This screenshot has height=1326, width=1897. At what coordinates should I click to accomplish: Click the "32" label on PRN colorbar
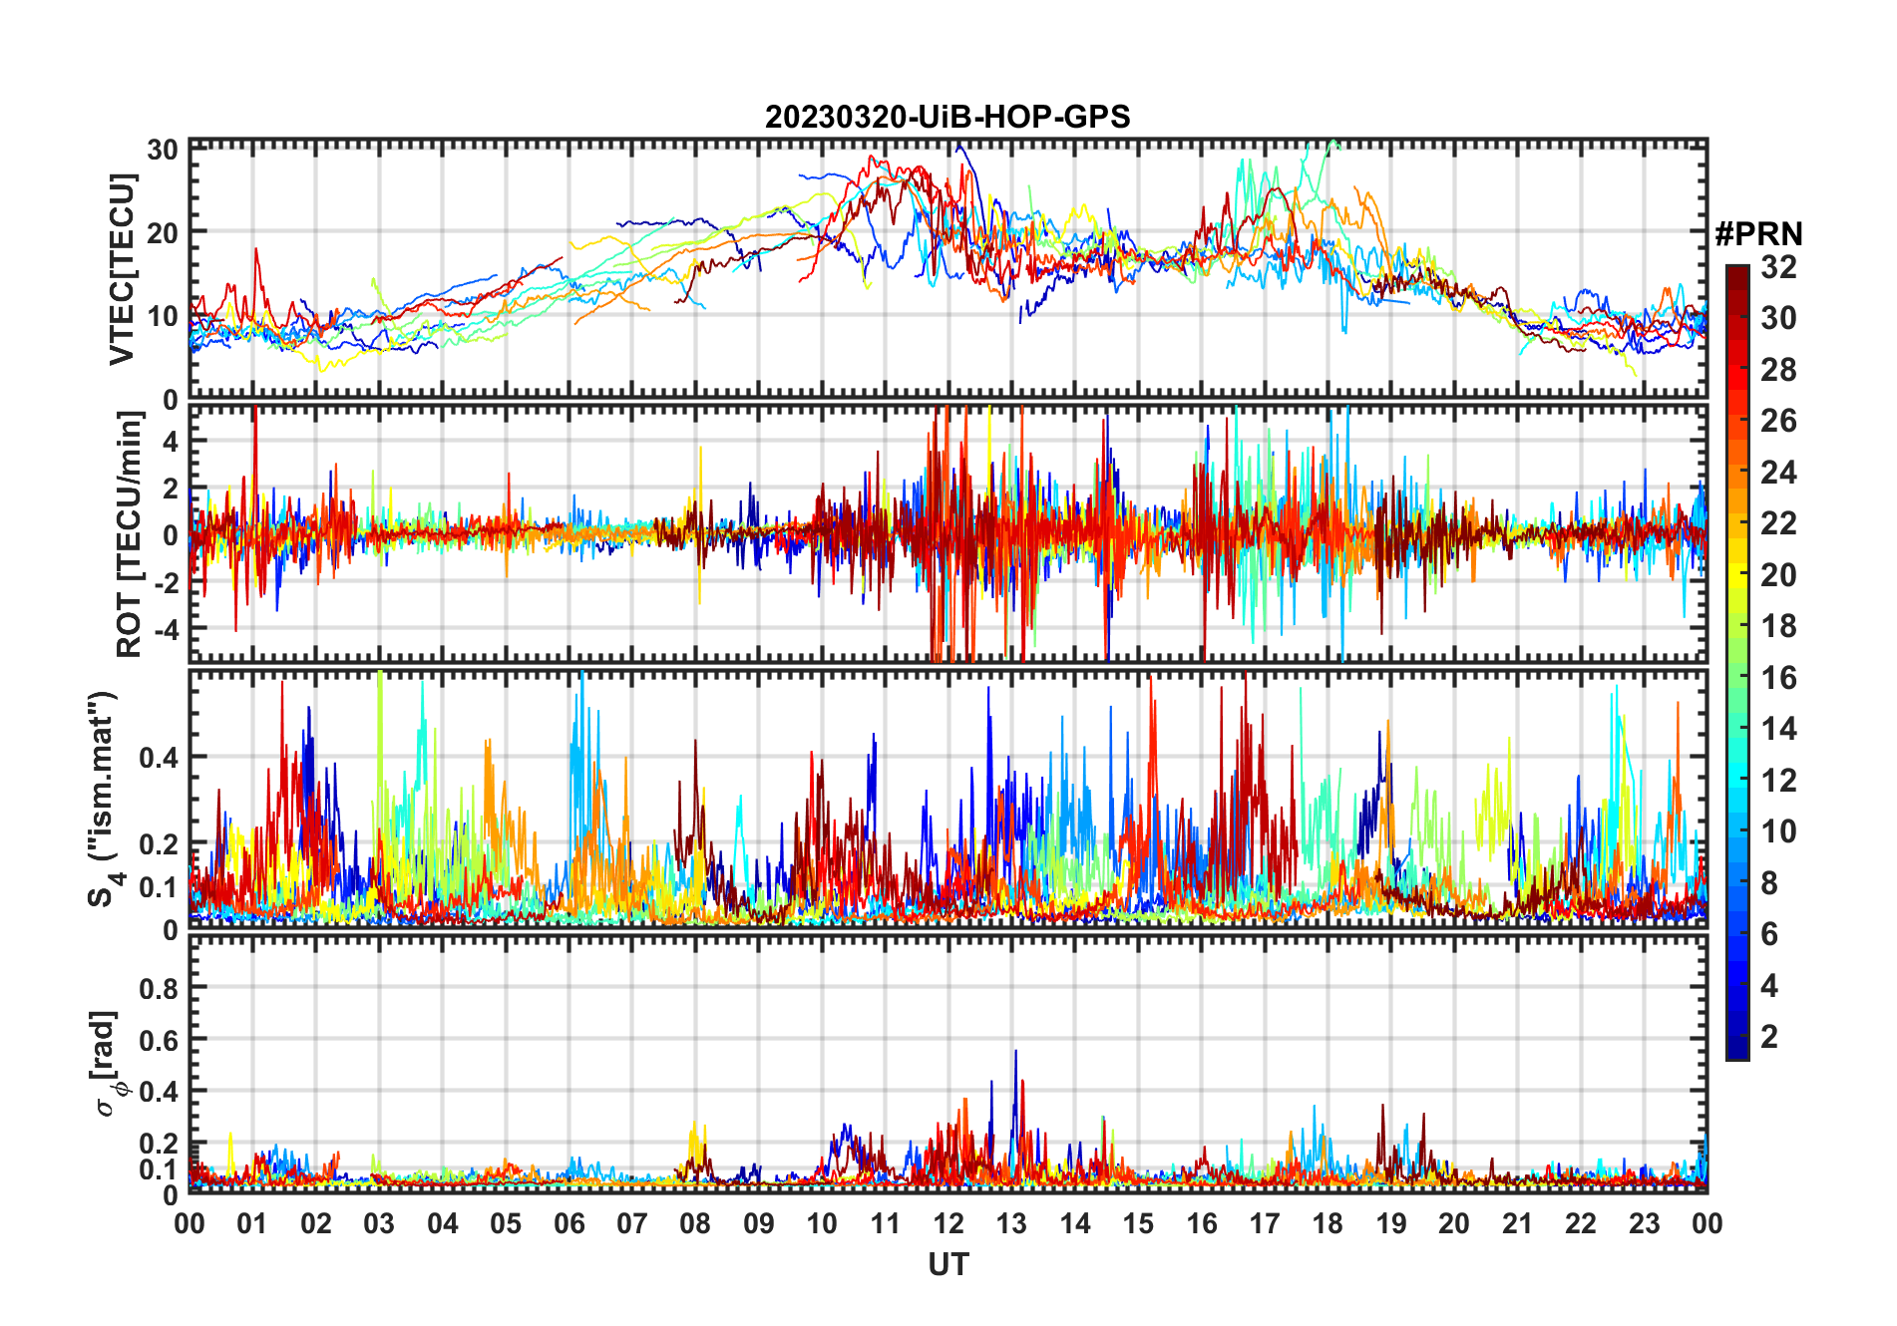(1778, 267)
